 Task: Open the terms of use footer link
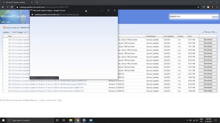(51, 100)
